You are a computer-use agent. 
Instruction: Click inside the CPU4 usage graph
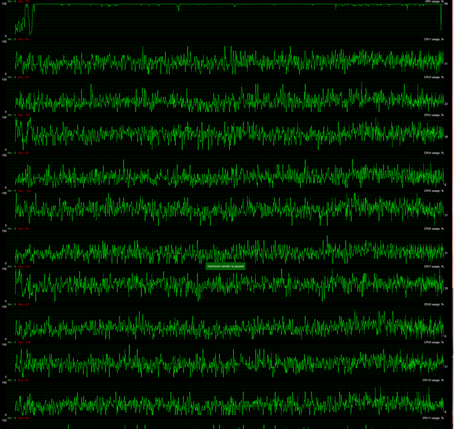[225, 172]
